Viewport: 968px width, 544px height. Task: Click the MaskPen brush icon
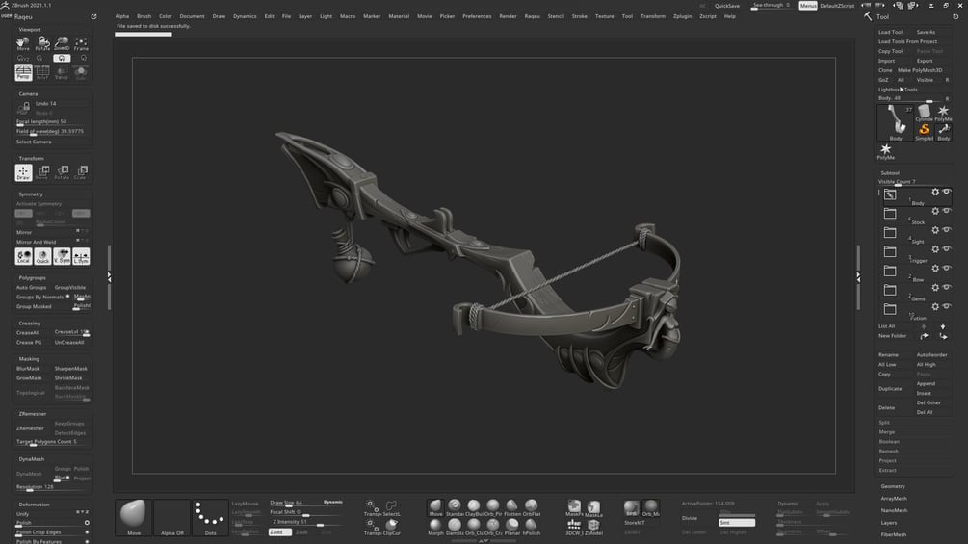574,507
